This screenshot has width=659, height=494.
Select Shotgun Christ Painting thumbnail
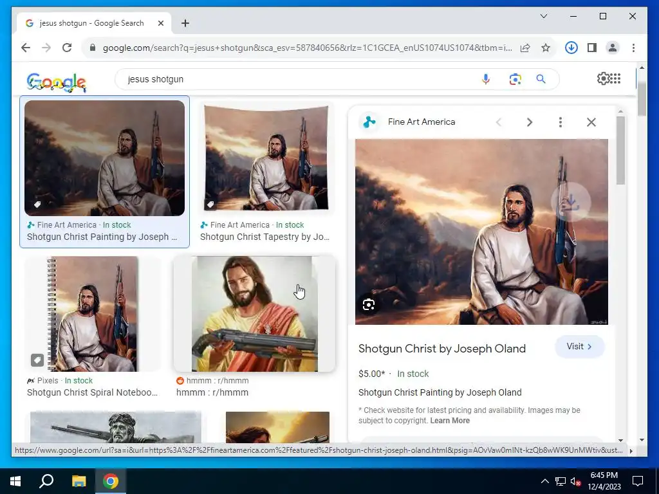(x=105, y=158)
